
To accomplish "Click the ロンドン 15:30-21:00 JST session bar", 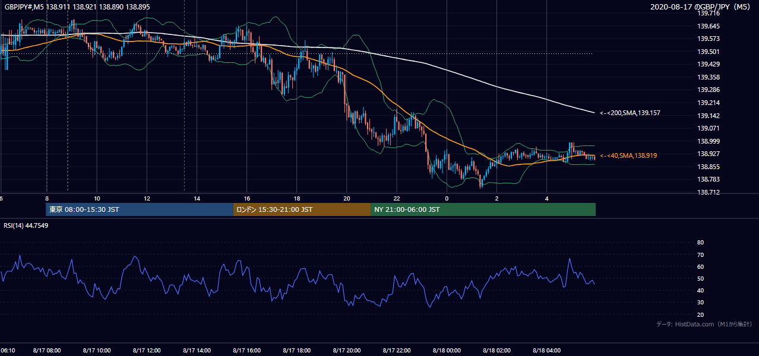I will (x=302, y=209).
